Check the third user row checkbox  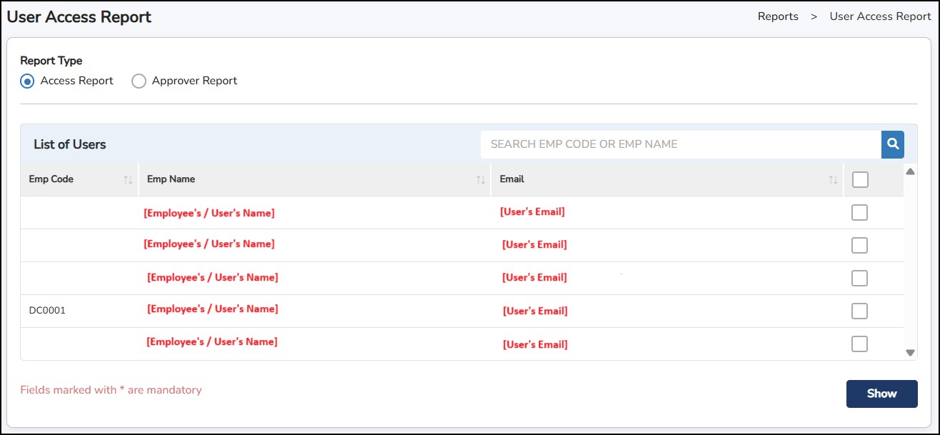(860, 279)
